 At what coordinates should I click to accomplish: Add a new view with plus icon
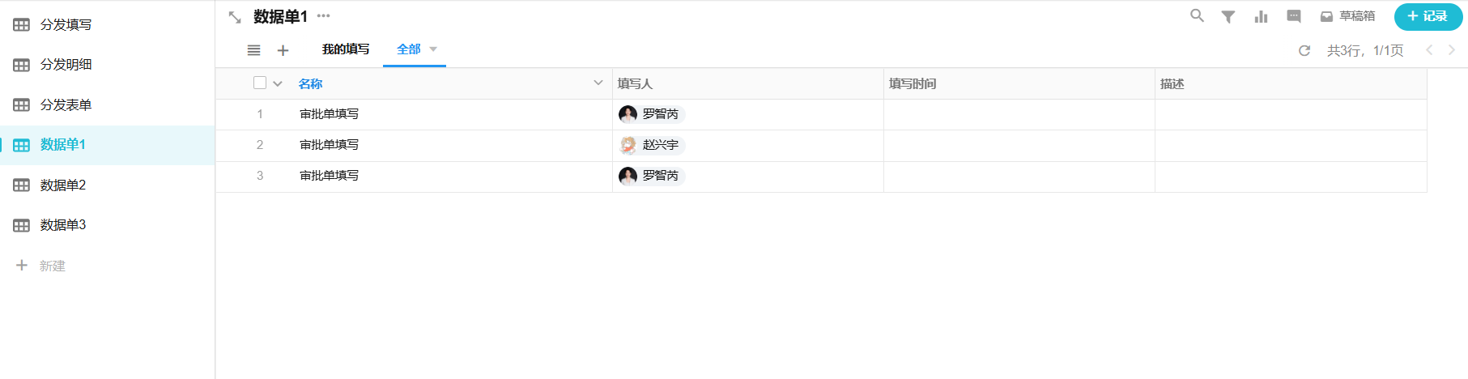(283, 50)
